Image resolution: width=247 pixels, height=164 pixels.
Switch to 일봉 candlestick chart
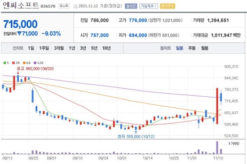[180, 48]
